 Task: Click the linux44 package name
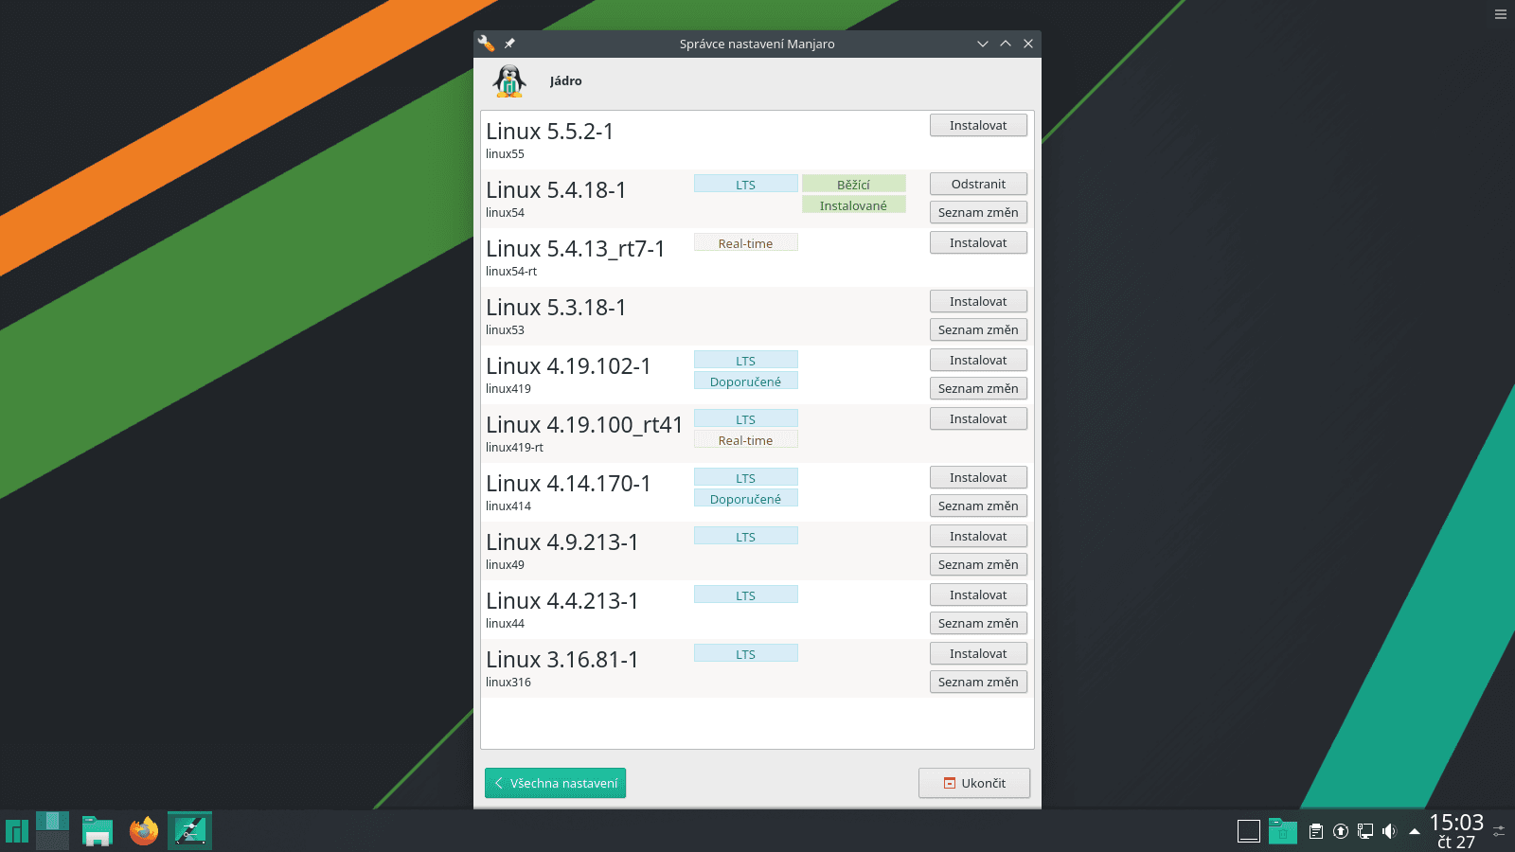click(x=505, y=624)
